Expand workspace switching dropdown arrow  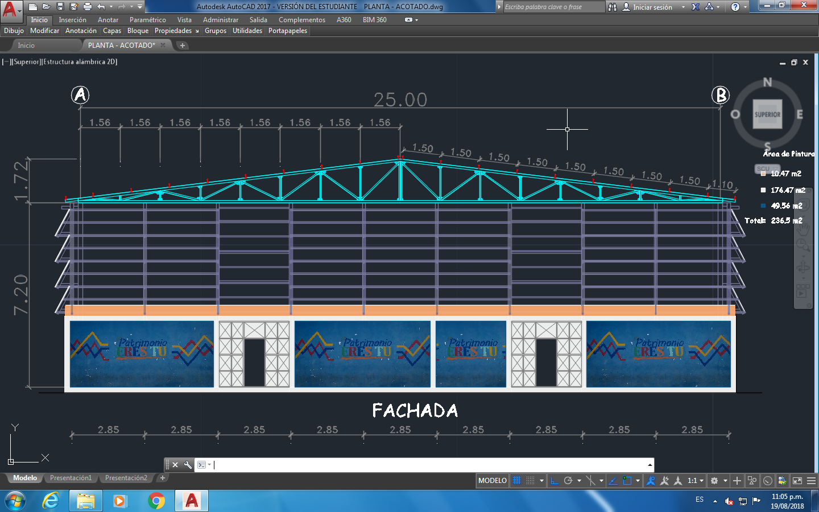click(x=725, y=481)
